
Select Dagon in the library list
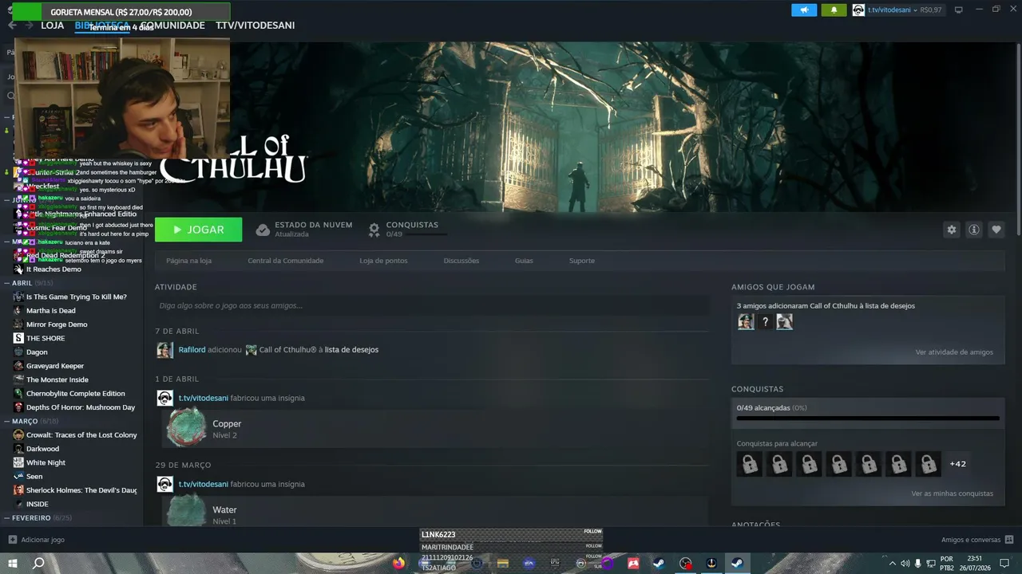37,352
